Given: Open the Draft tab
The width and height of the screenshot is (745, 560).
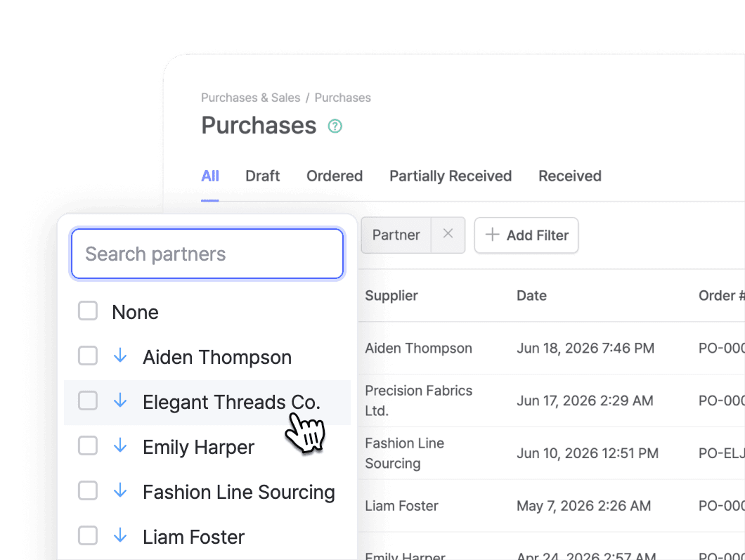Looking at the screenshot, I should (263, 176).
